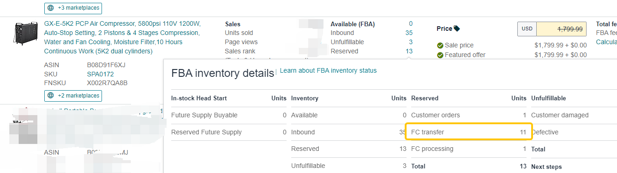Click the price input field showing 1,799.99
The width and height of the screenshot is (617, 173).
tap(562, 29)
